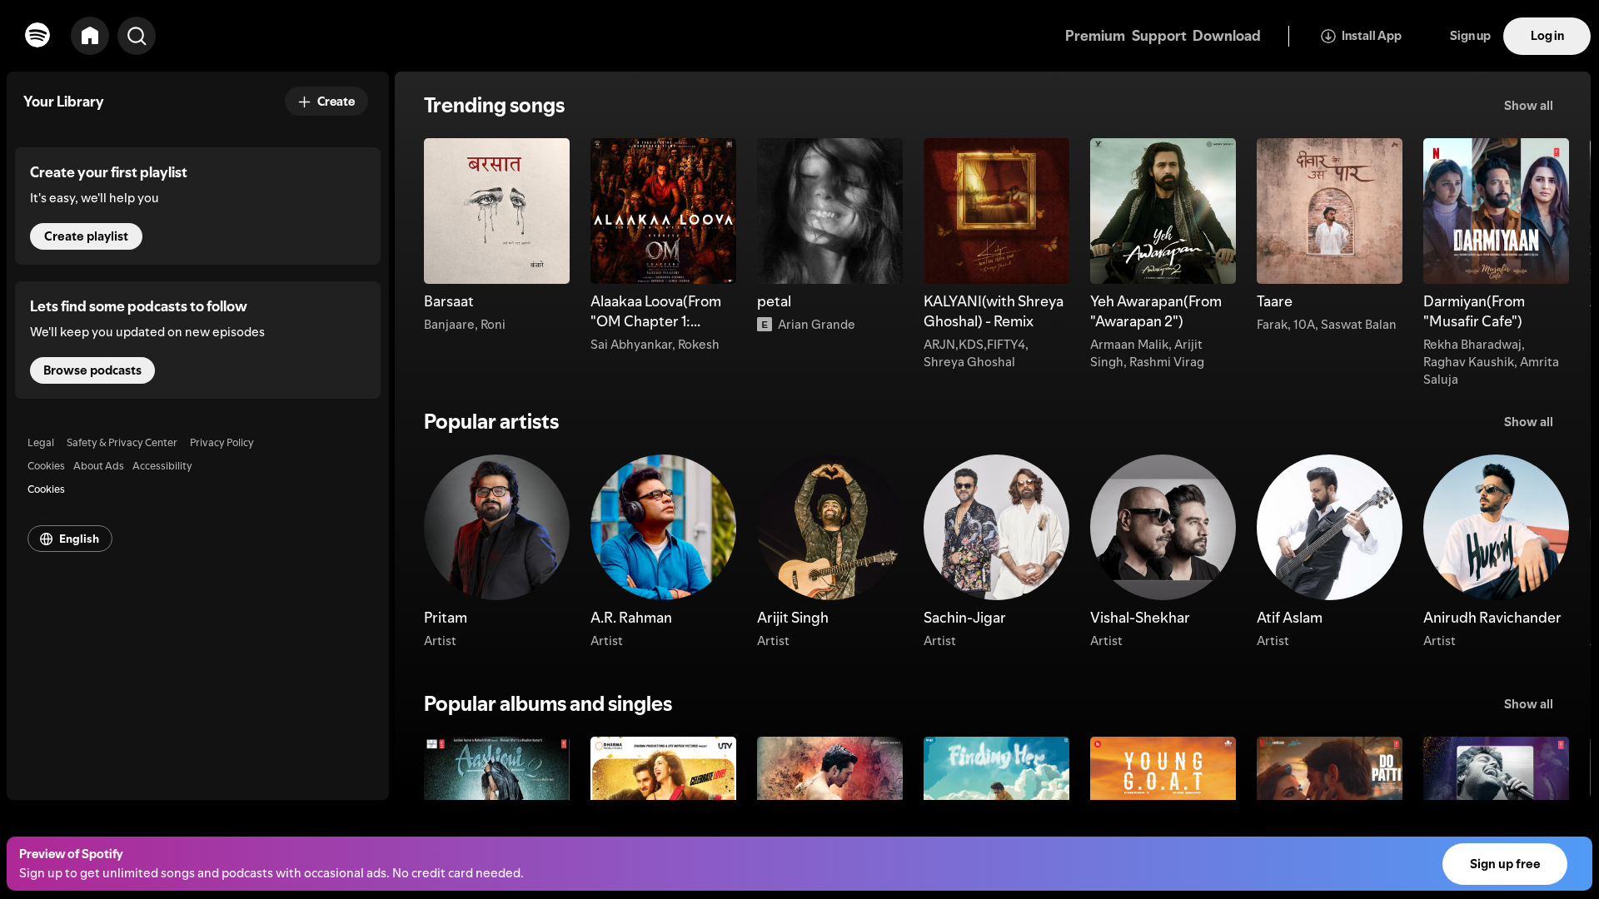Open the Alaakaa Loova cover art
The image size is (1599, 899).
pos(663,211)
